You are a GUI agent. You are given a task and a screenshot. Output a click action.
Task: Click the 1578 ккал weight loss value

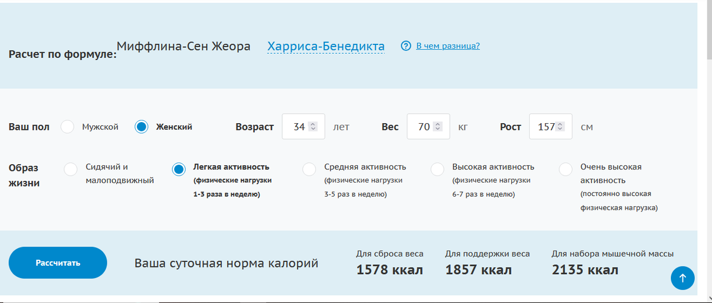(389, 270)
